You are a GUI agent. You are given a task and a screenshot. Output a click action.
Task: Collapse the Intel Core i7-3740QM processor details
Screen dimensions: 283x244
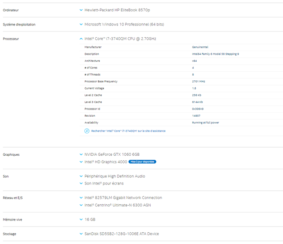tap(81, 39)
